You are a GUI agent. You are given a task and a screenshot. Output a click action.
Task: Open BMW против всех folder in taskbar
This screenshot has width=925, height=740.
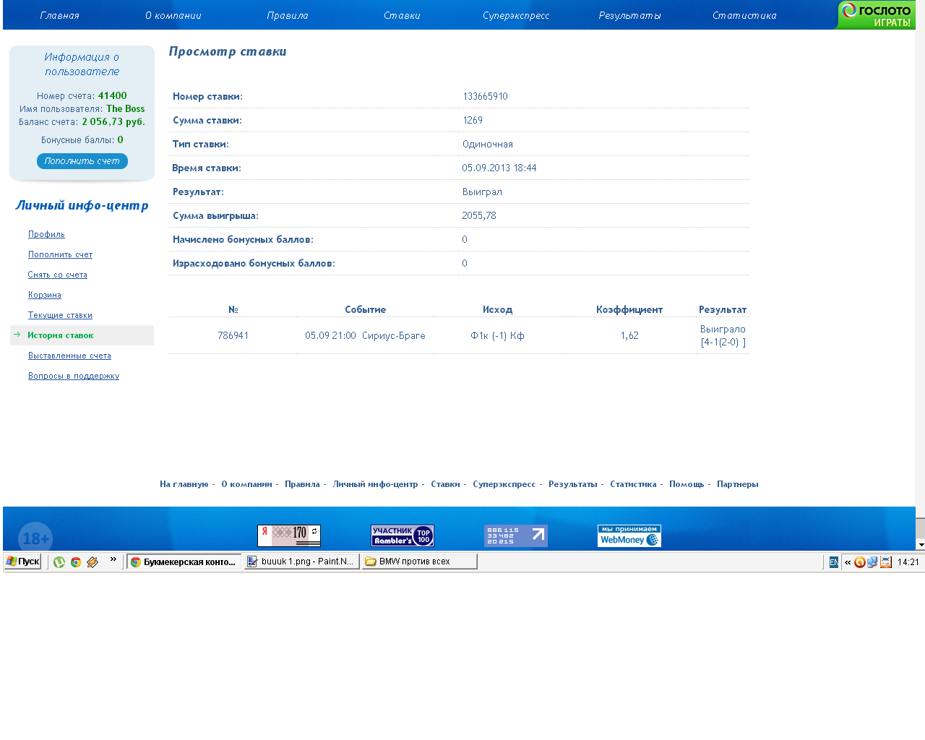[x=420, y=562]
